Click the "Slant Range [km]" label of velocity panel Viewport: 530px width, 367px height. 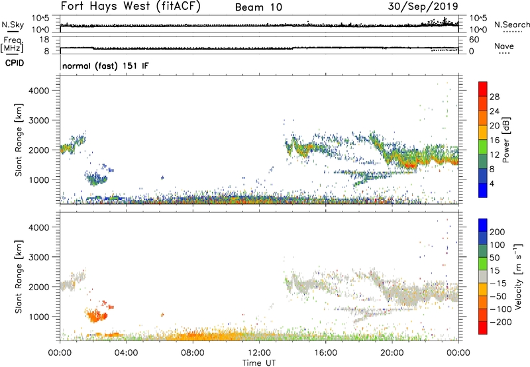pos(19,277)
